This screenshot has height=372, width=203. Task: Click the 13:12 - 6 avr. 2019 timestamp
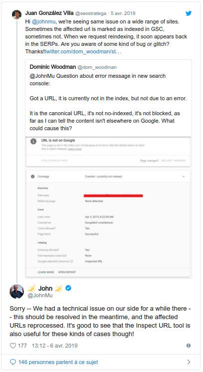(54, 346)
